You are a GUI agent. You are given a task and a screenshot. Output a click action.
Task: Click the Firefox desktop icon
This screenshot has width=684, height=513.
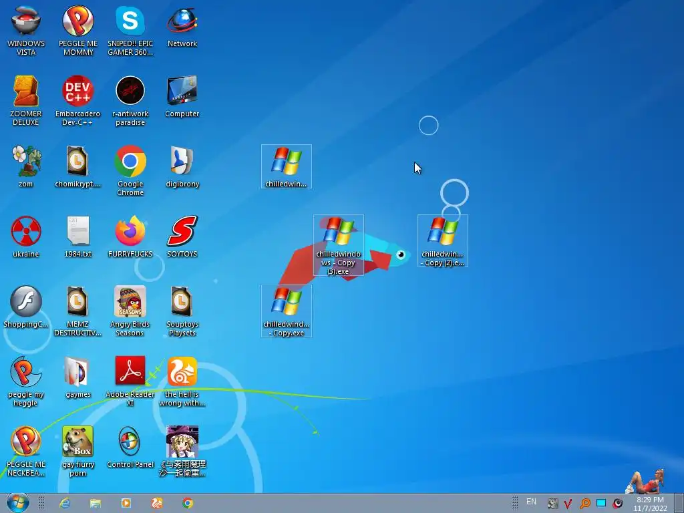[130, 237]
